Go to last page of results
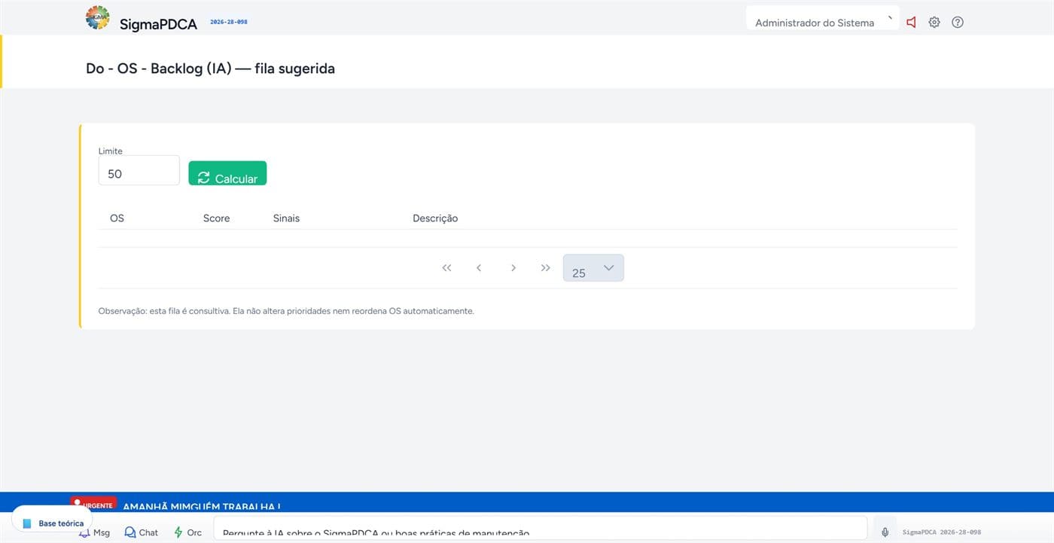 click(545, 268)
